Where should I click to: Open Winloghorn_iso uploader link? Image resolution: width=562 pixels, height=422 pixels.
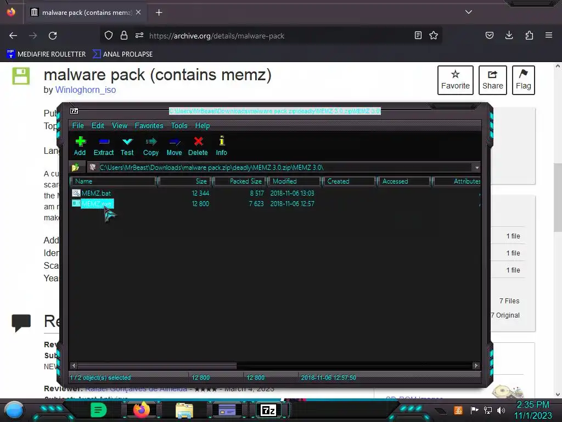[x=85, y=90]
